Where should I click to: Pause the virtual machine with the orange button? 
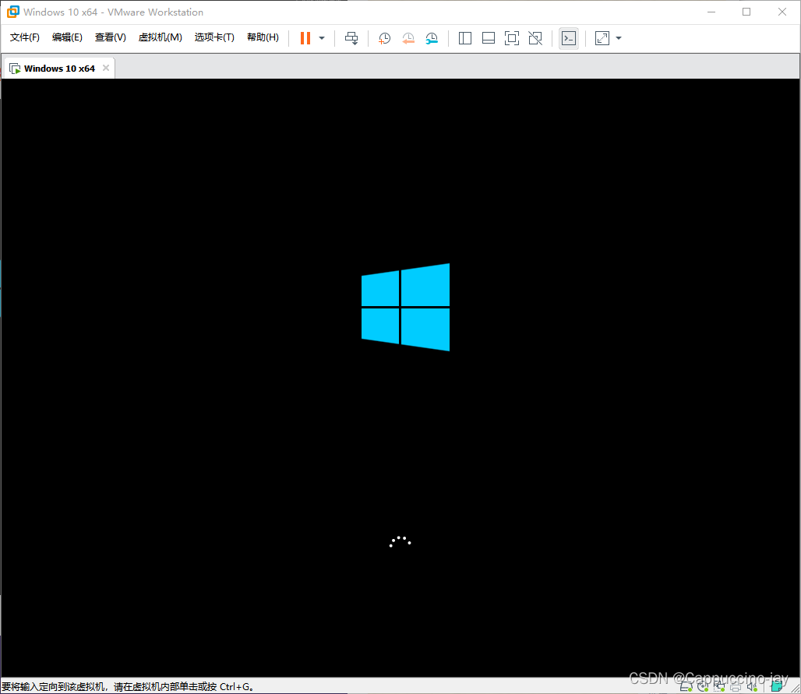[x=305, y=38]
